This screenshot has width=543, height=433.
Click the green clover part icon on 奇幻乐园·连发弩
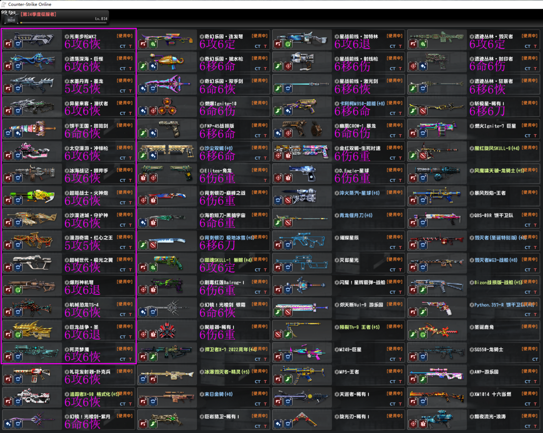[153, 44]
